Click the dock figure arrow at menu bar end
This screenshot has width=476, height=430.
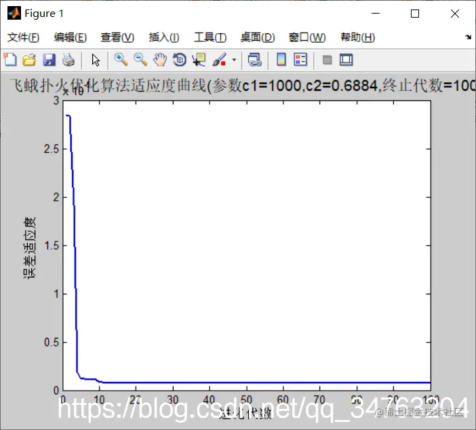coord(468,37)
